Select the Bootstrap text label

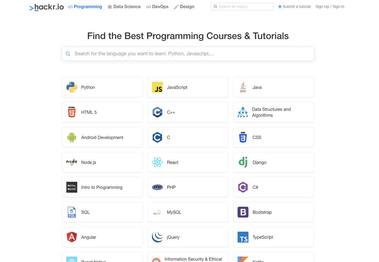point(262,212)
